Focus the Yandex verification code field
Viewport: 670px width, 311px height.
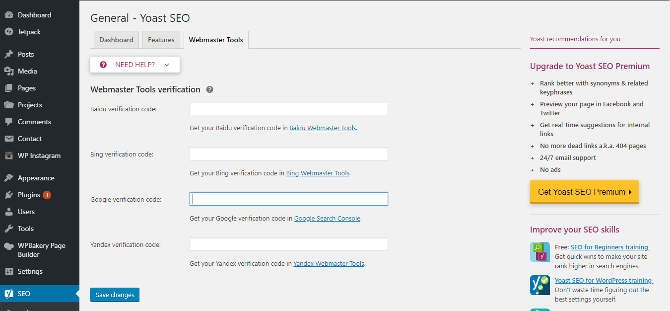coord(289,244)
